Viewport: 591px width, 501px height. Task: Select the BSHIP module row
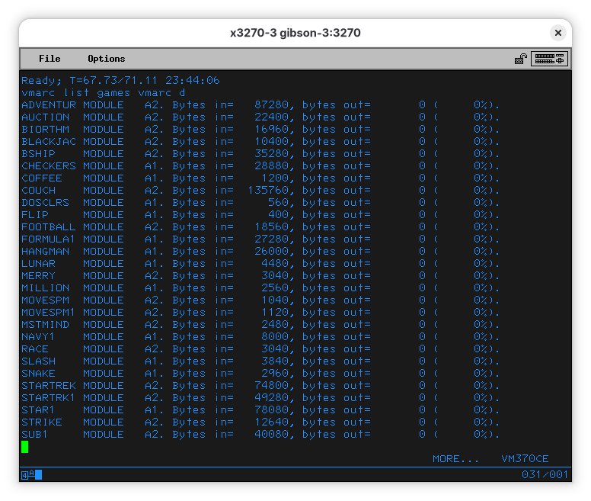tap(260, 153)
